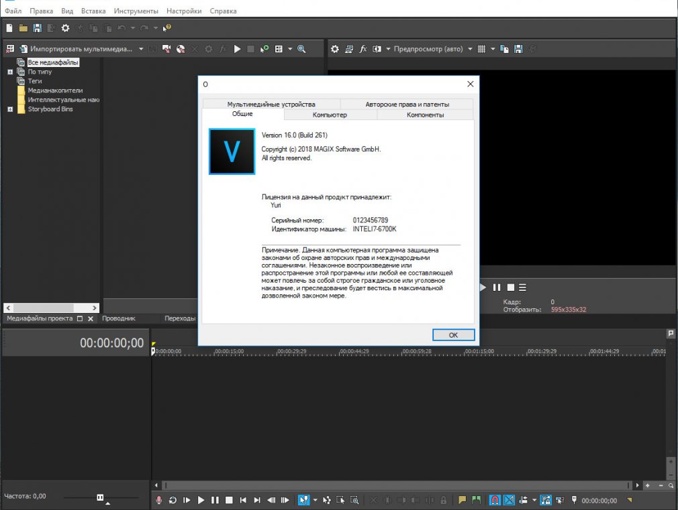Select normal edit tool in the timeline toolbar
Viewport: 678px width, 510px height.
click(304, 500)
